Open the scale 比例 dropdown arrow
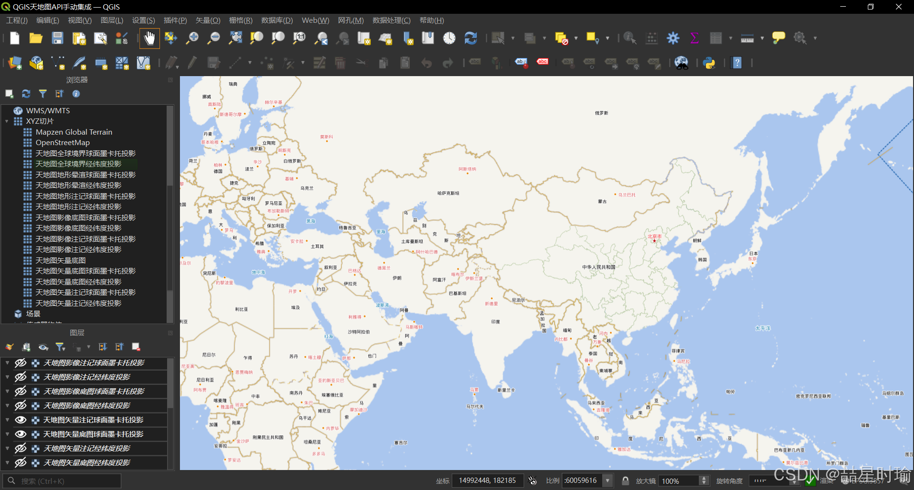914x490 pixels. point(607,481)
